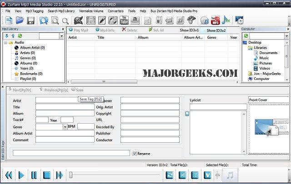The height and width of the screenshot is (184, 291).
Task: Open the Mp3 Library panel dropdown
Action: point(62,36)
